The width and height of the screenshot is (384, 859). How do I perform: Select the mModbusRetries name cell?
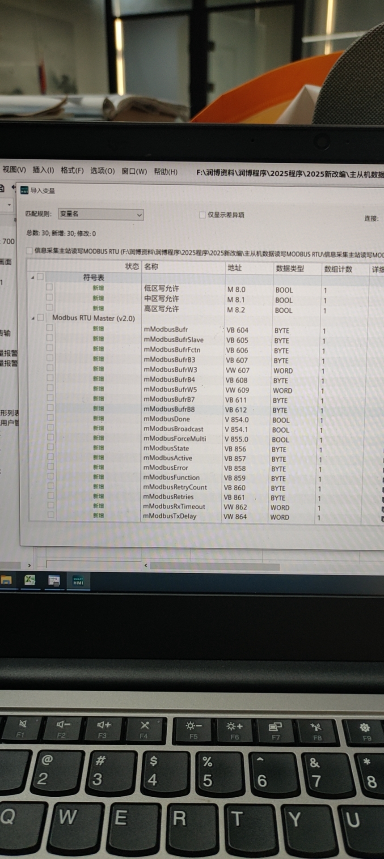click(x=168, y=497)
